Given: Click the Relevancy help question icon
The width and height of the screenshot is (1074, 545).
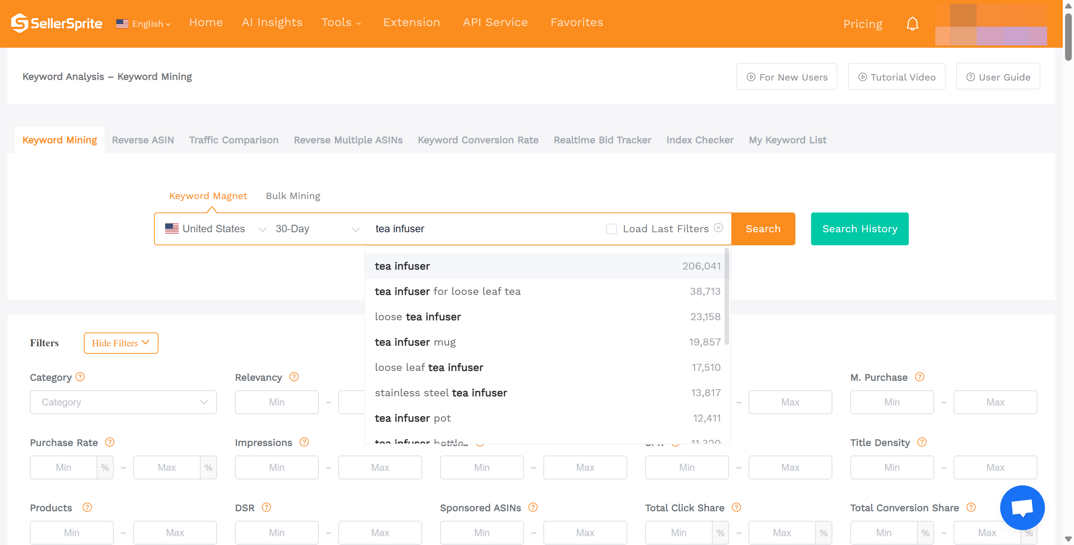Looking at the screenshot, I should point(294,377).
